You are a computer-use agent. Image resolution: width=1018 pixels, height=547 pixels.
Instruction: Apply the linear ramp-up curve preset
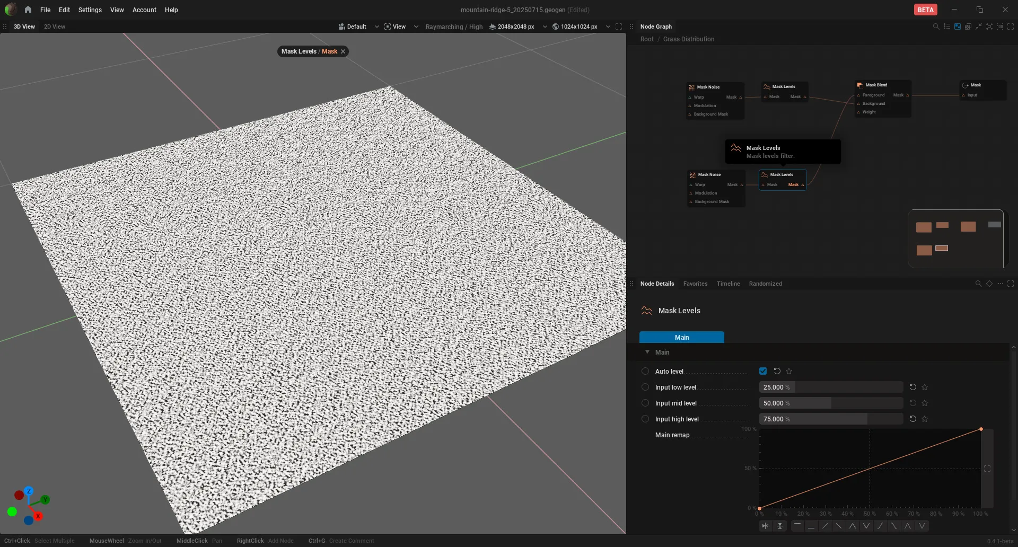coord(825,526)
